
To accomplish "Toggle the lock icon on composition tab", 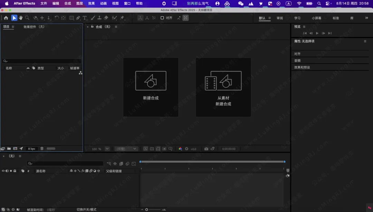I will [92, 27].
